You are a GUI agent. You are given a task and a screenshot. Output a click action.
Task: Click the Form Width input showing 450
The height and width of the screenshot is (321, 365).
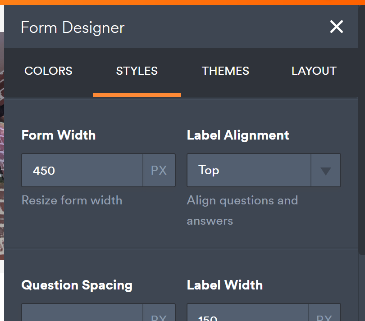pyautogui.click(x=82, y=171)
